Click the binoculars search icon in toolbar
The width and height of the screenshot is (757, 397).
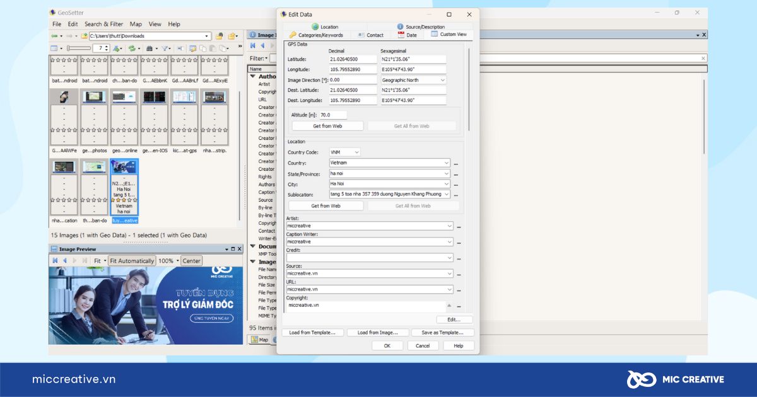point(149,48)
